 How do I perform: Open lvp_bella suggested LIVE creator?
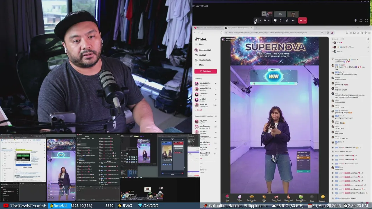coord(206,121)
